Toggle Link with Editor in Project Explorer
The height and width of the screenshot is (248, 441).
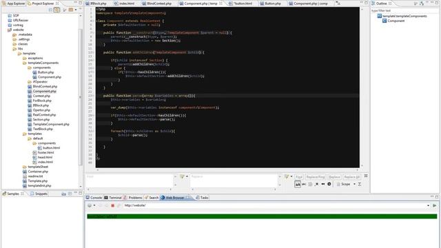[57, 10]
